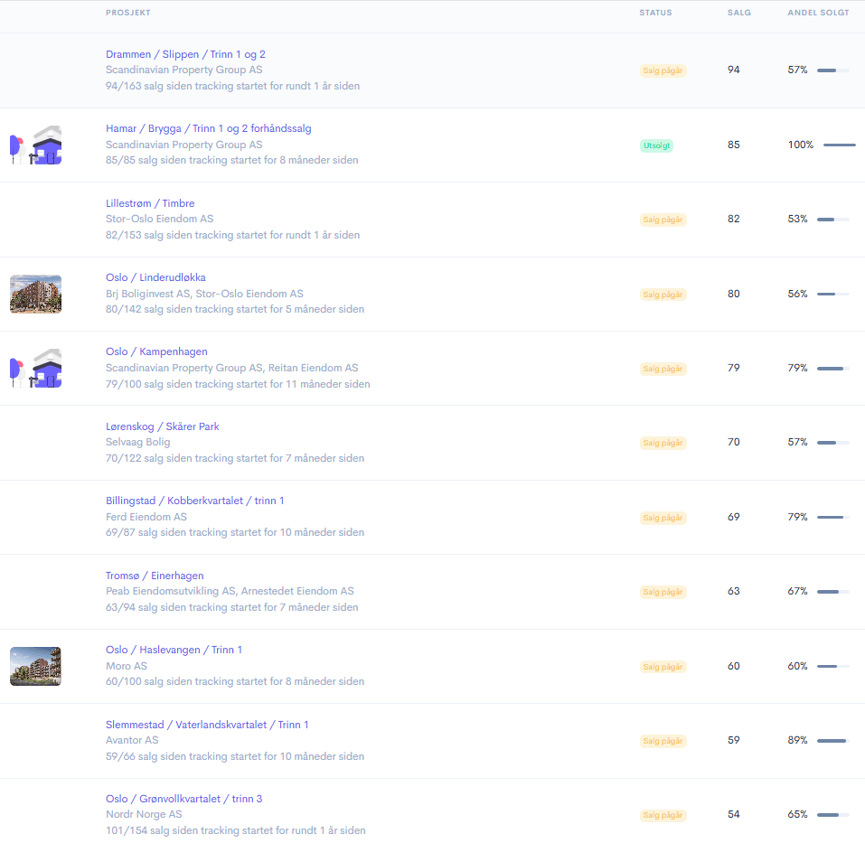This screenshot has width=865, height=843.
Task: Open Oslo / Grønvollkvartalet / trinn 3 project
Action: (183, 799)
